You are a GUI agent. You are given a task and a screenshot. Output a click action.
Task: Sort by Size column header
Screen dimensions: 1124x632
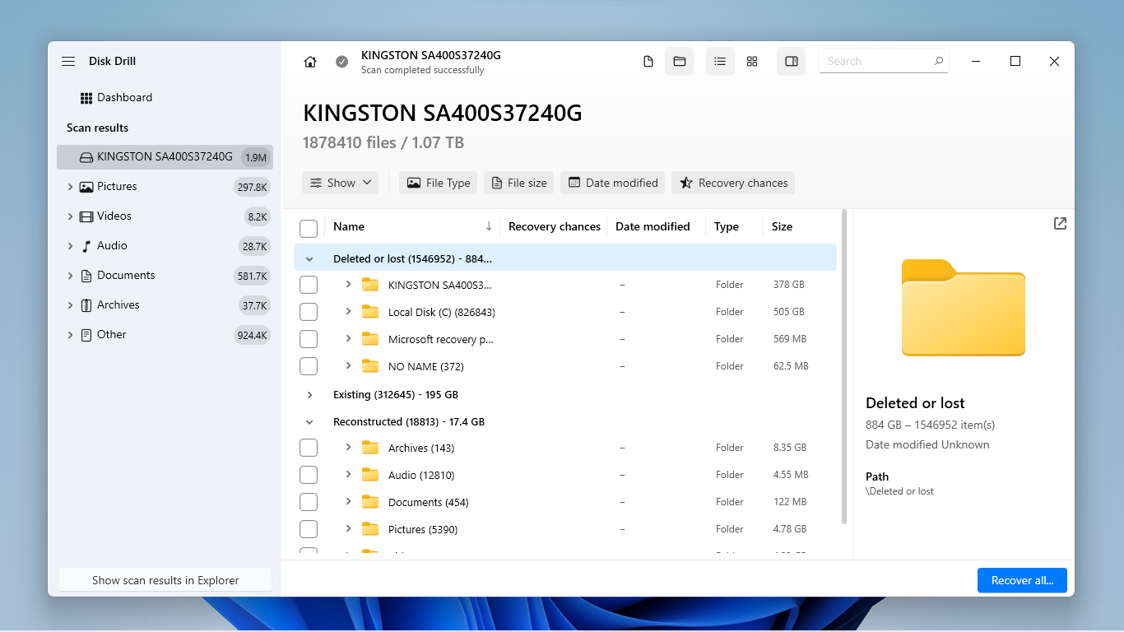tap(783, 226)
